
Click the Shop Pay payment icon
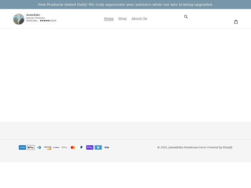tap(90, 147)
